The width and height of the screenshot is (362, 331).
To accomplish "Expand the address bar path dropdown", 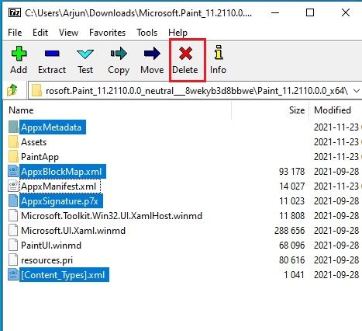I will [357, 91].
